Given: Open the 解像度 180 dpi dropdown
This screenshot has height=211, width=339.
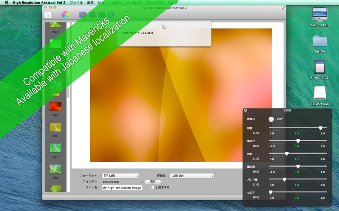Looking at the screenshot, I should coord(192,176).
